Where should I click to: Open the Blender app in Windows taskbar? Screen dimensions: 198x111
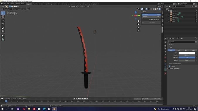(54, 109)
